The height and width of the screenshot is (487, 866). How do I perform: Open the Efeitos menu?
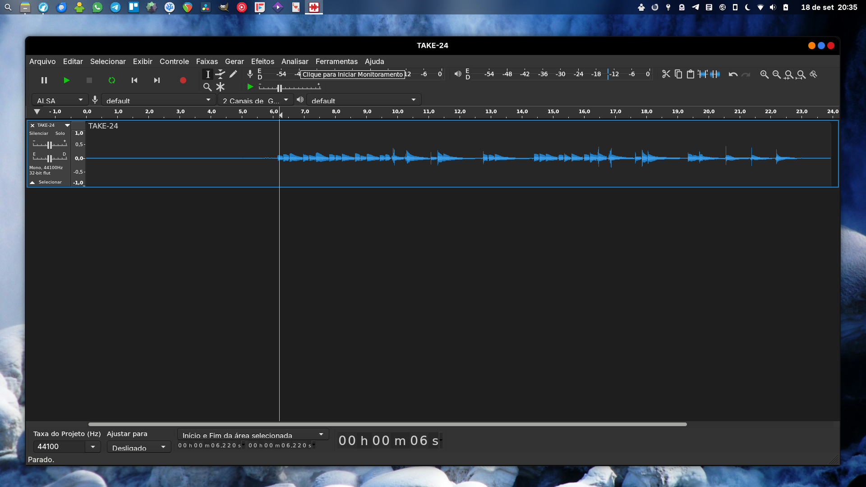click(263, 61)
